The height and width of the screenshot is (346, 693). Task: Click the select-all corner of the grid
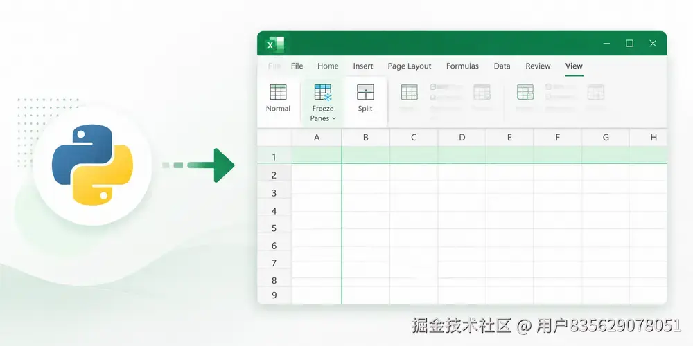click(274, 138)
